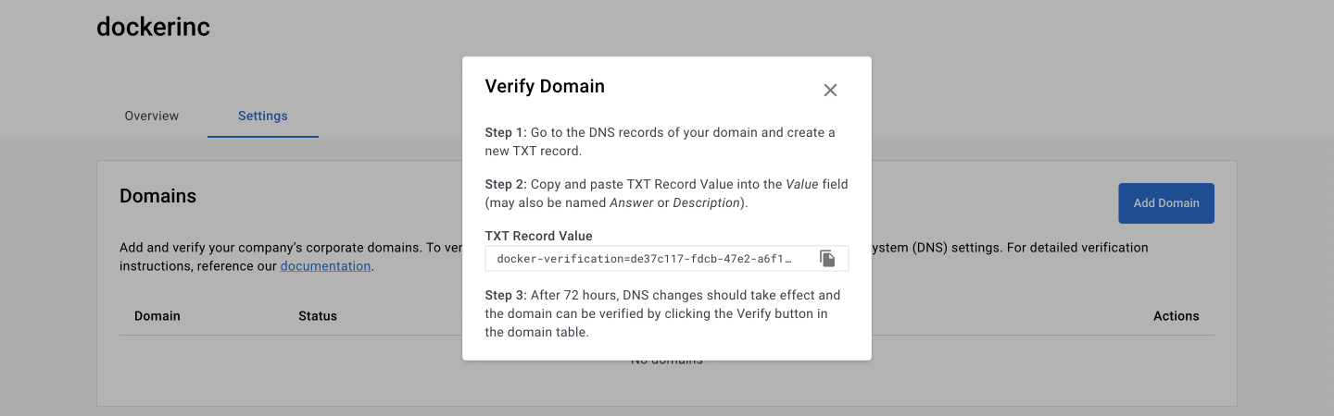Click the italic Description word in Step 2
This screenshot has height=416, width=1334.
point(706,202)
